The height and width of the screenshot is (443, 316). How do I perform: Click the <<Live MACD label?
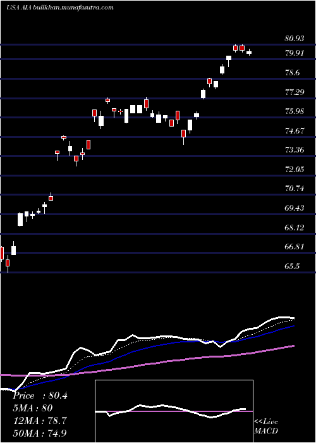(x=266, y=427)
